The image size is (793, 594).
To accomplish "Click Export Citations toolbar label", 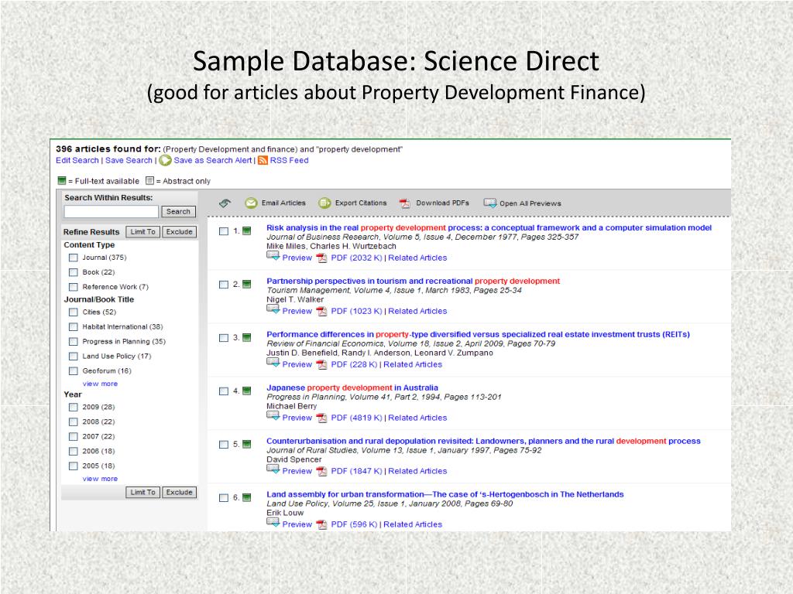I will coord(361,203).
